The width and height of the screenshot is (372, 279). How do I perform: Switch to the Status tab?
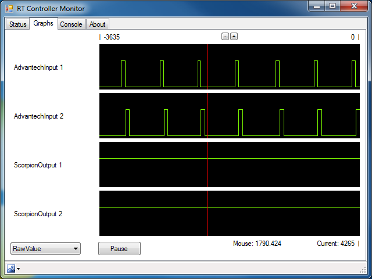point(17,24)
